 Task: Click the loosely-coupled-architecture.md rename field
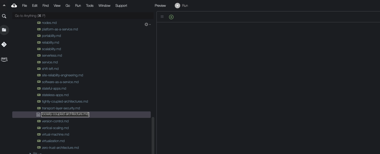pos(65,114)
